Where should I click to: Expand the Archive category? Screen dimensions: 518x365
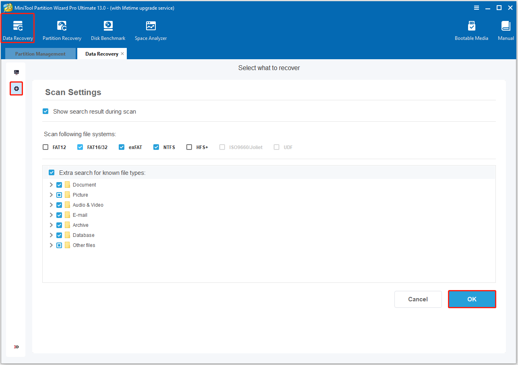51,225
